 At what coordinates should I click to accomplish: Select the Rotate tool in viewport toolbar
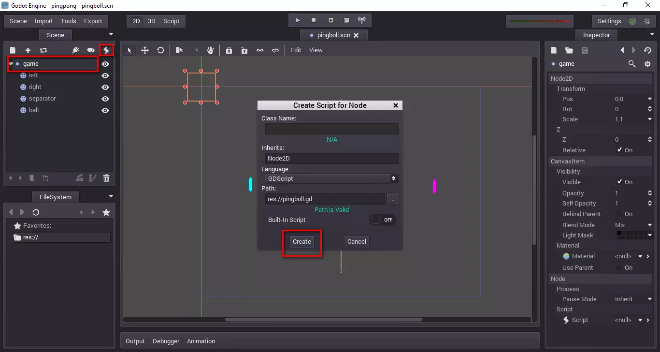[x=160, y=50]
